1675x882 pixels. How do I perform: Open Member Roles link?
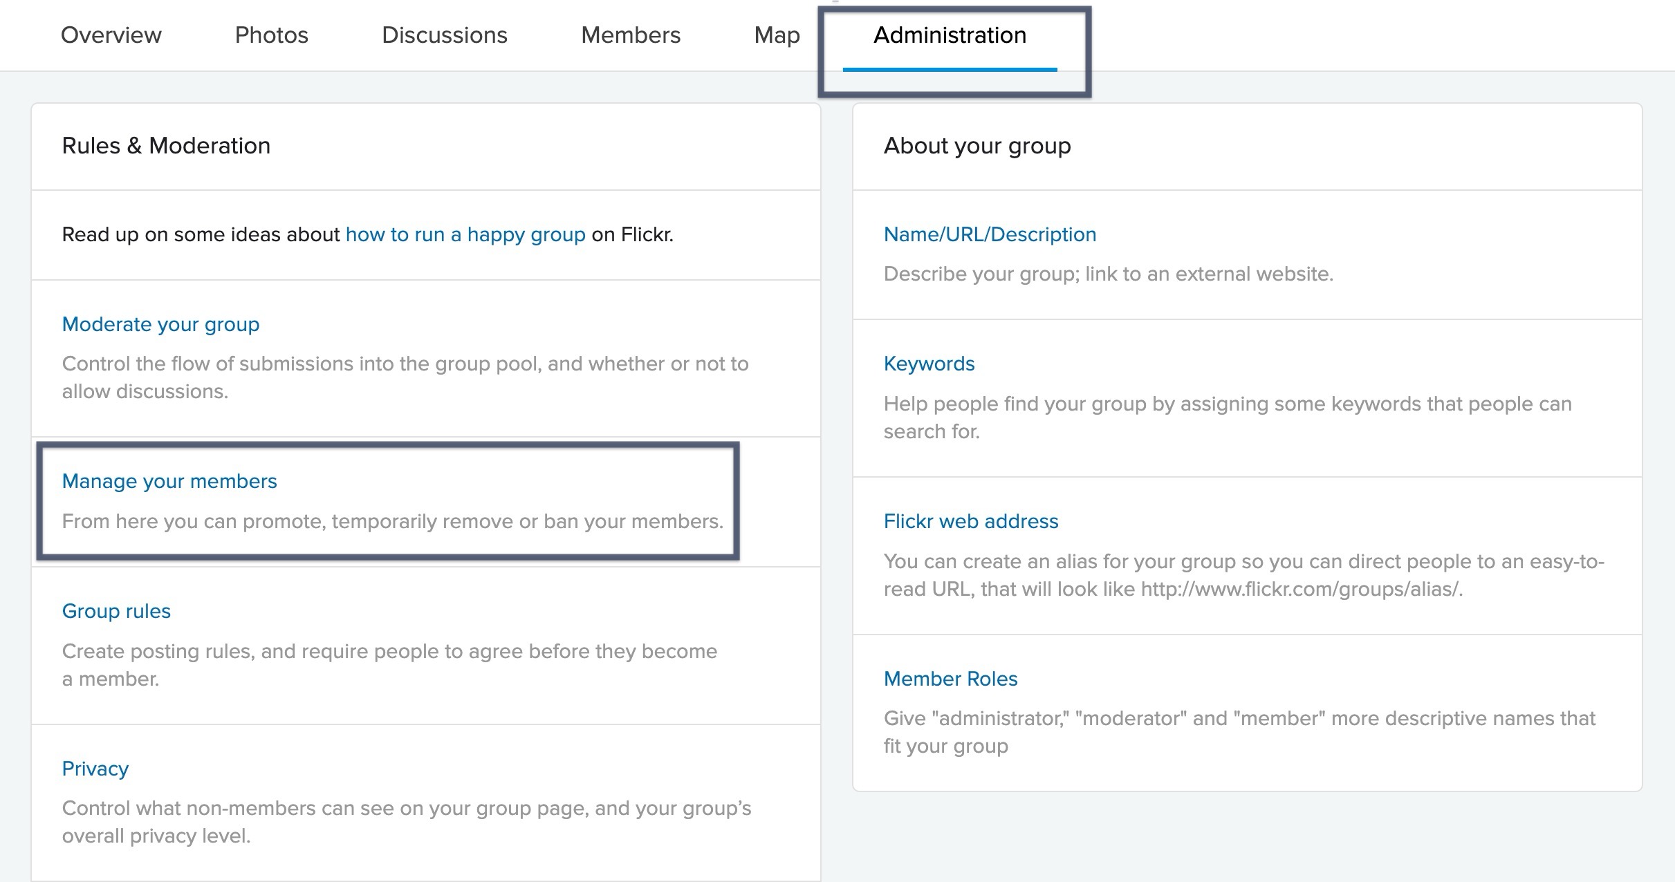tap(950, 679)
